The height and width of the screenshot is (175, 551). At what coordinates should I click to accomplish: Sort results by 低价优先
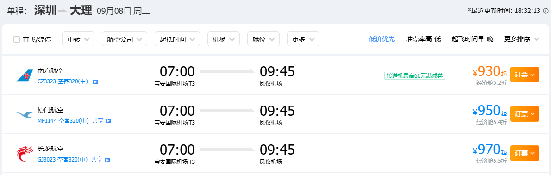click(x=382, y=39)
